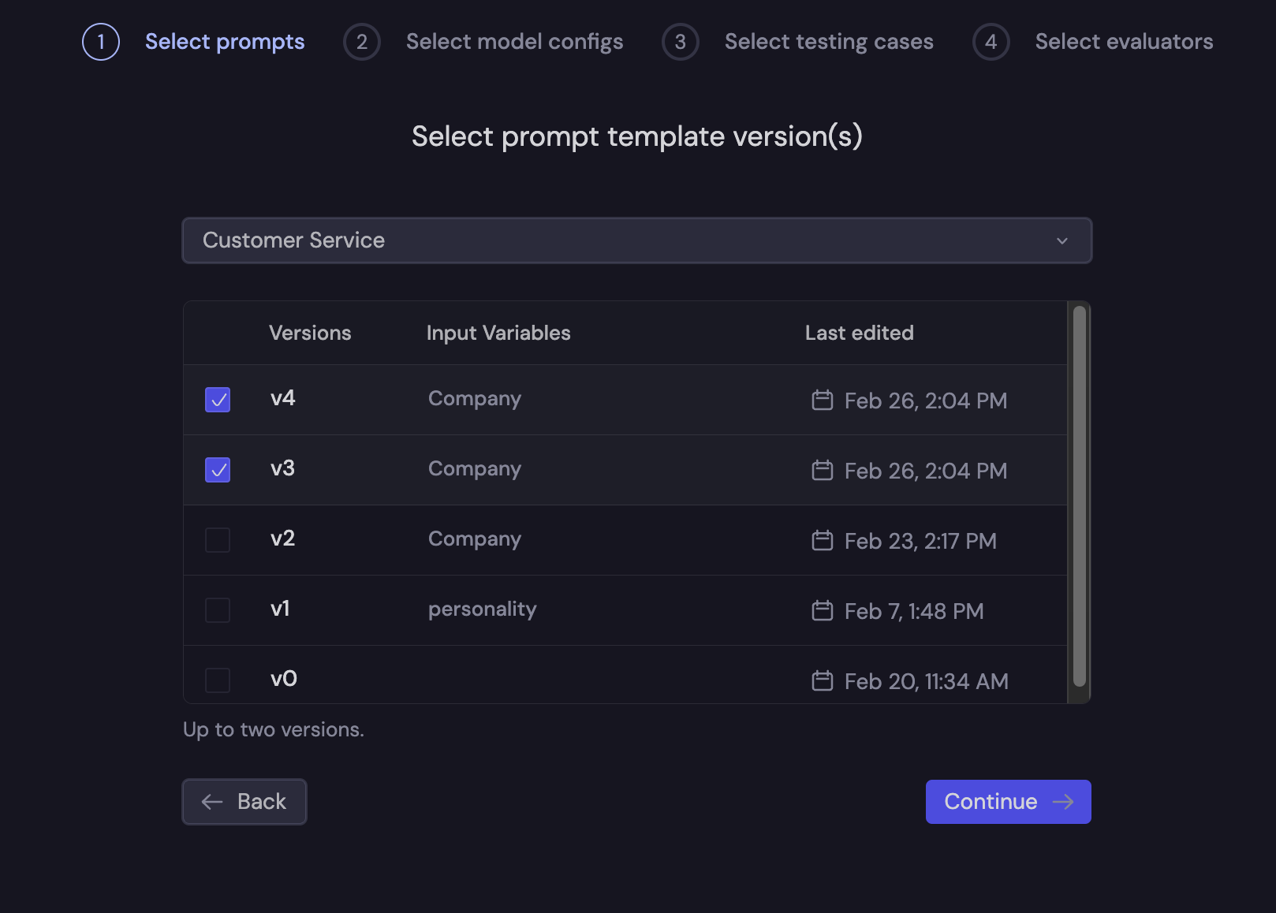The width and height of the screenshot is (1276, 913).
Task: Click personality variable in v1 row
Action: coord(483,609)
